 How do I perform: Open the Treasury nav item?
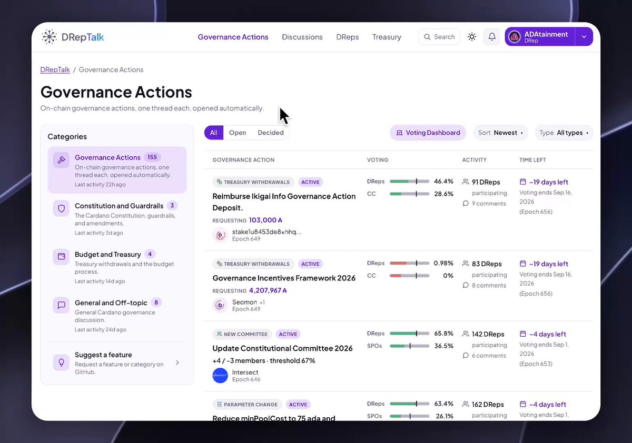(387, 37)
